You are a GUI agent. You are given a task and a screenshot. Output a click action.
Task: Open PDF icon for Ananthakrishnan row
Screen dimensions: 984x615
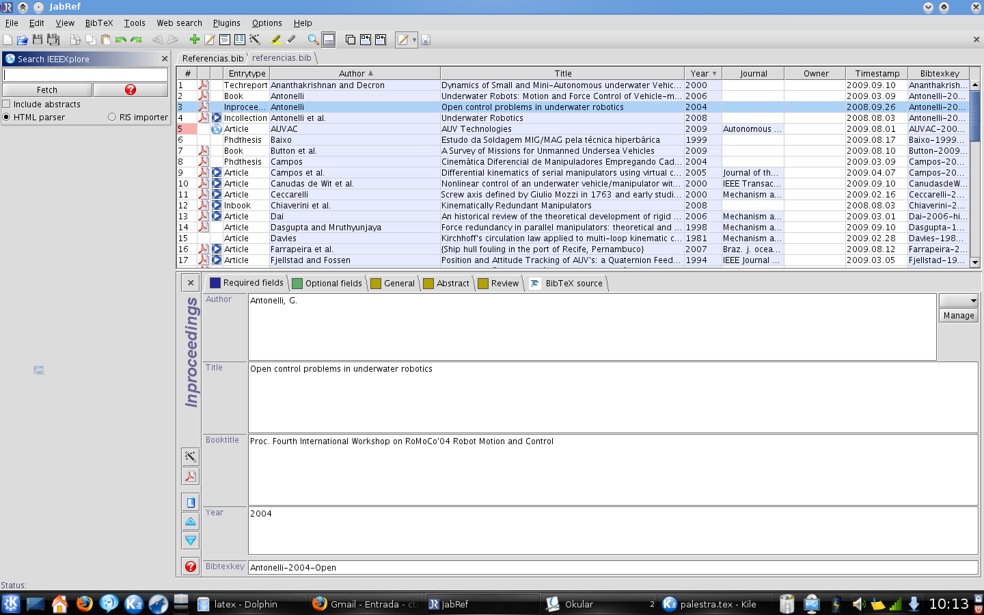[203, 85]
